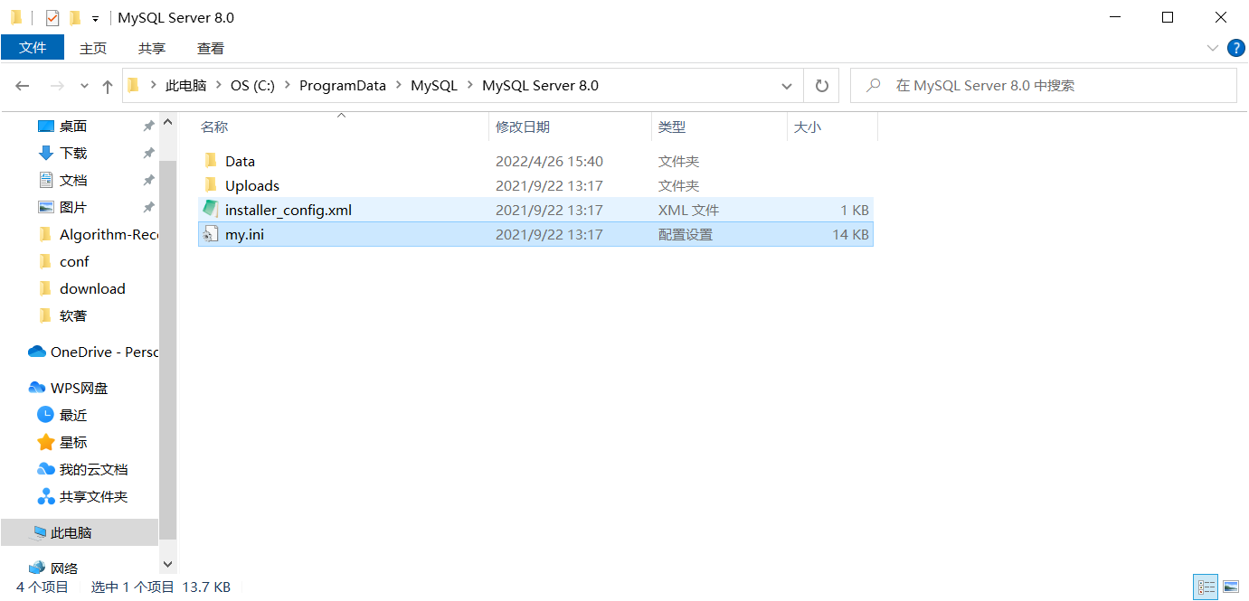Click the Properties quick access checkmark icon
Image resolution: width=1249 pixels, height=601 pixels.
click(52, 17)
